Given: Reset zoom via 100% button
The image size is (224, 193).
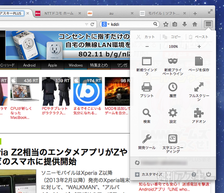Looking at the screenshot, I should click(173, 46).
